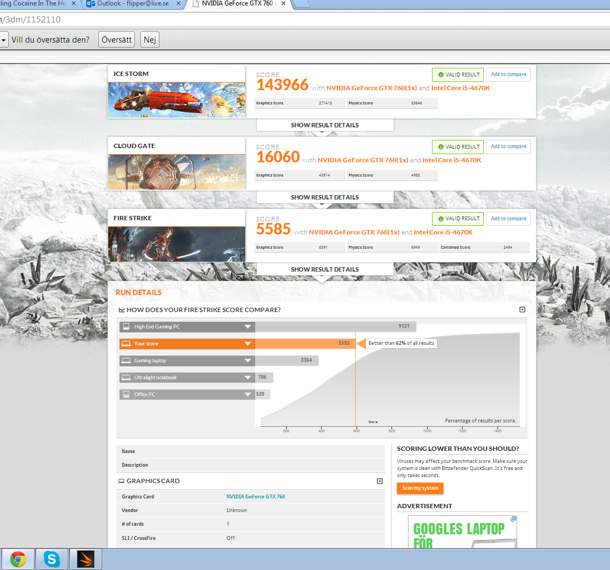Click the browser address bar
The image size is (610, 570).
click(x=304, y=20)
